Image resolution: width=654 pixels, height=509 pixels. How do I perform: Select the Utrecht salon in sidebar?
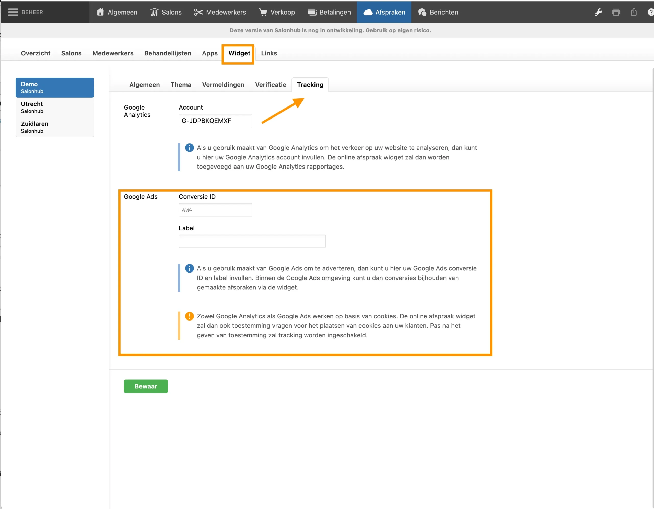54,107
